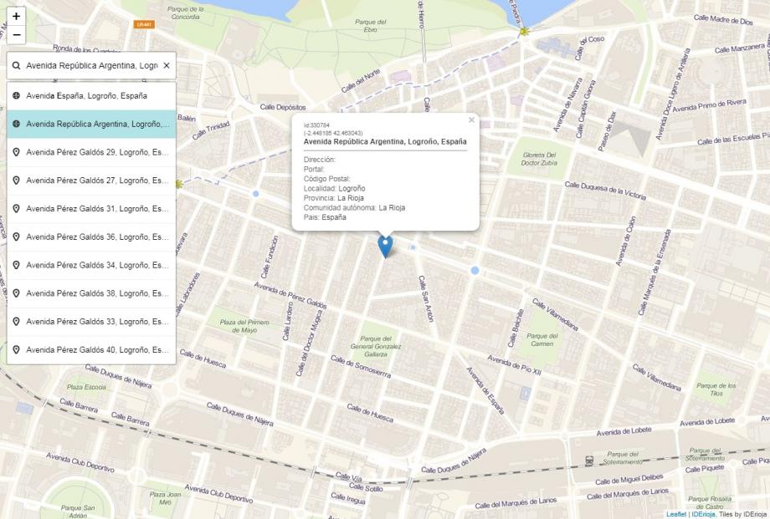Click the zoom in plus control

pos(17,18)
